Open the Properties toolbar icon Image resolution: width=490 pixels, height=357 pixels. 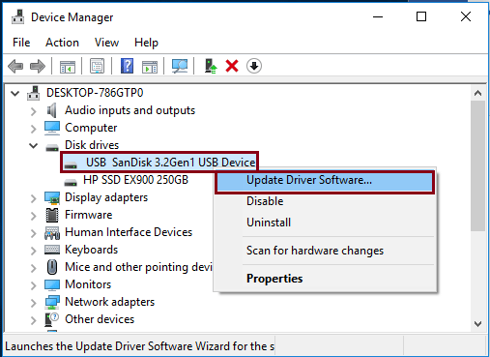(x=97, y=66)
